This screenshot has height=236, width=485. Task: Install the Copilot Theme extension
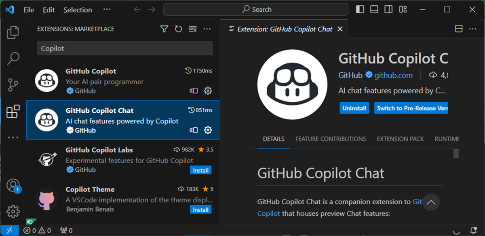(x=200, y=209)
